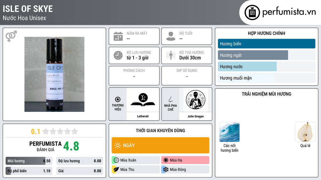This screenshot has height=180, width=321.
Task: Select the Quả lê pear image
Action: [x=305, y=132]
